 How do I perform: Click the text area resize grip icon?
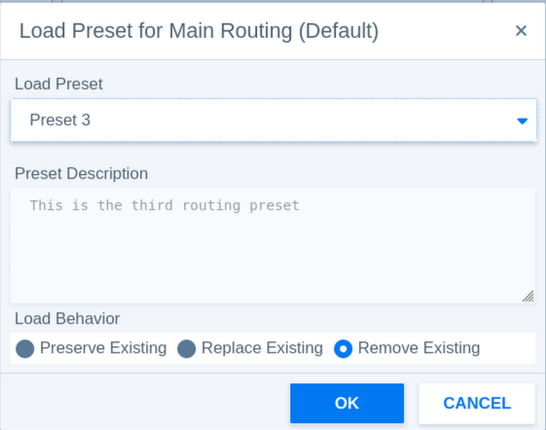point(528,296)
